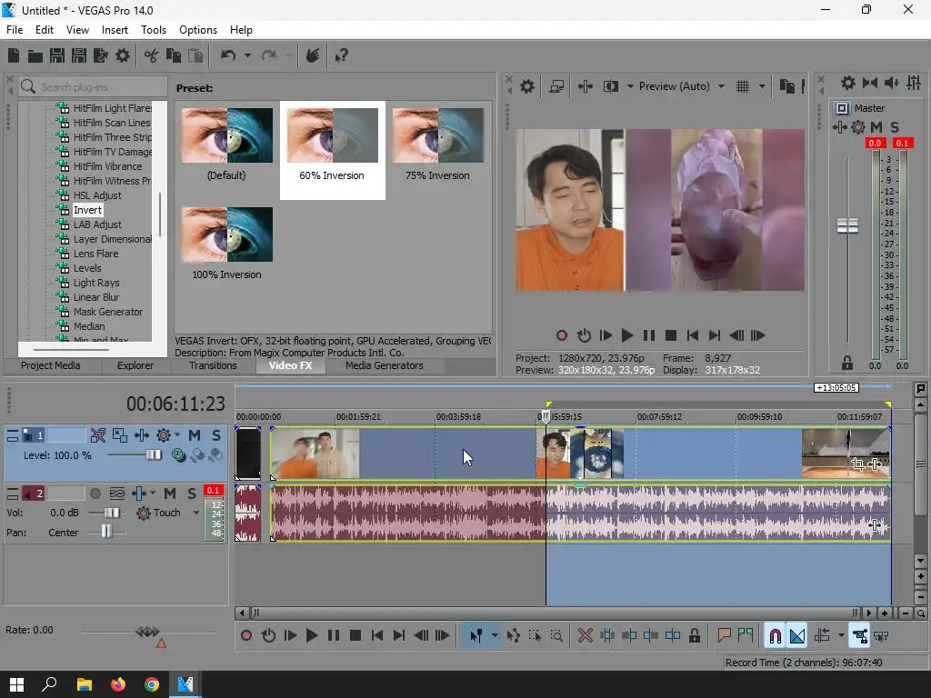Adjust audio track 2 Pan slider
931x698 pixels.
pos(105,531)
